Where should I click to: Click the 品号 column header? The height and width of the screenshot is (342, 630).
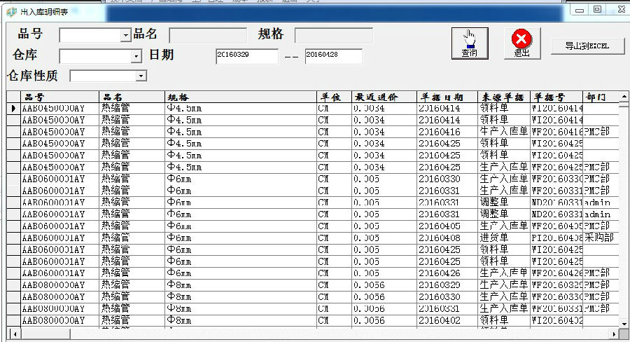pyautogui.click(x=59, y=97)
